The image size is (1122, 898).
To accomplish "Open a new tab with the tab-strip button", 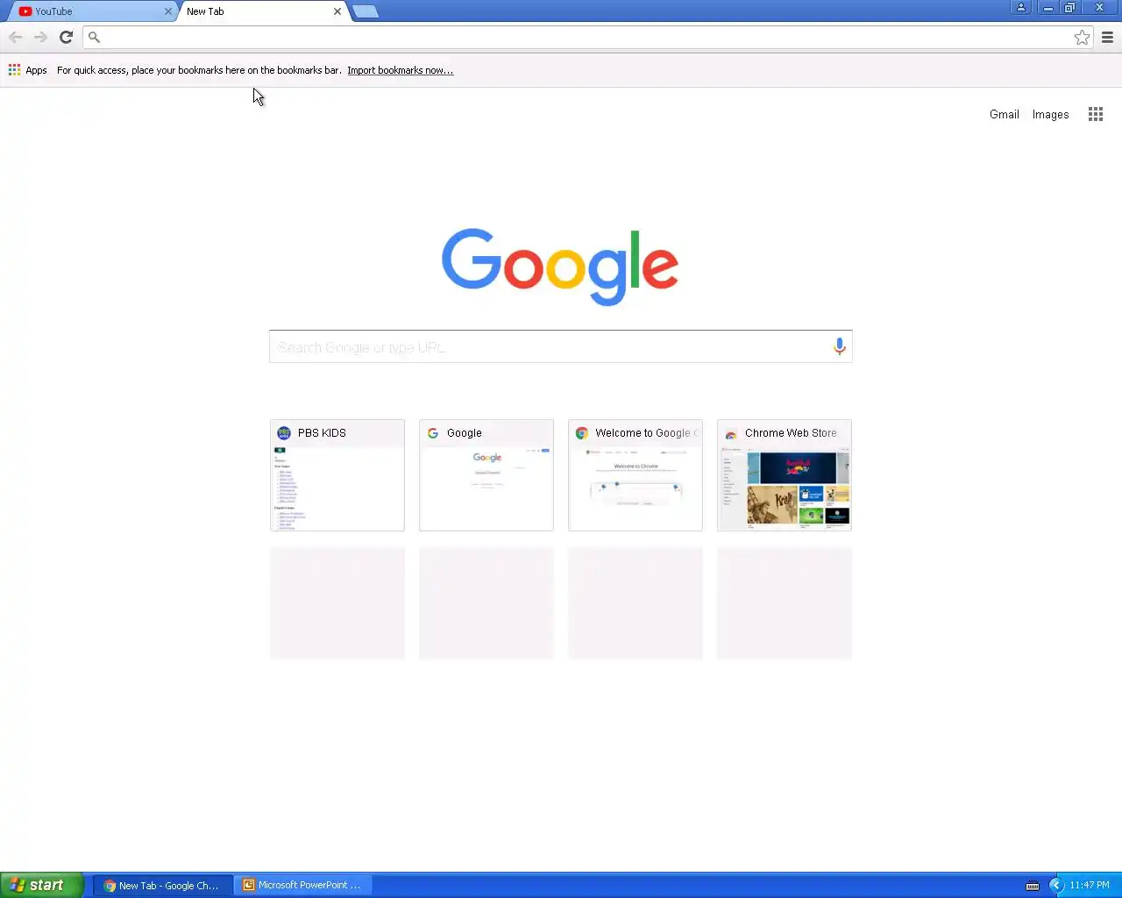I will [366, 11].
